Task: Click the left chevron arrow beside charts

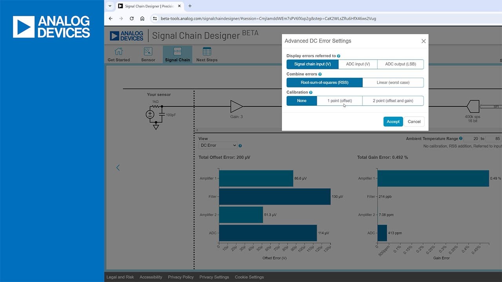Action: (118, 168)
